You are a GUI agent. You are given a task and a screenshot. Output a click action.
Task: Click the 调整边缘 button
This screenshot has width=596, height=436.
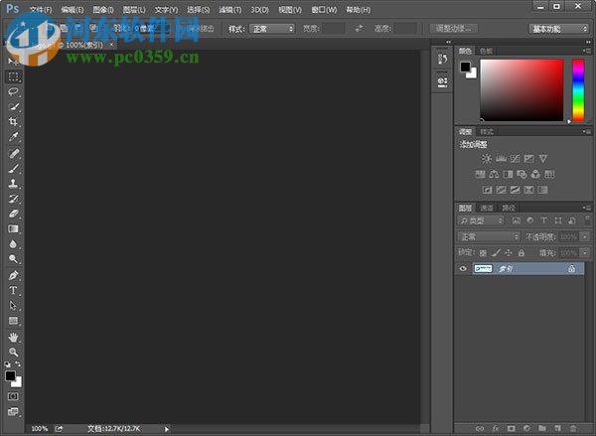[455, 29]
